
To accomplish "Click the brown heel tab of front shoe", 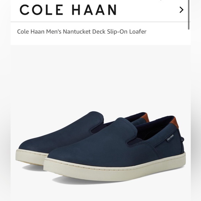I will pyautogui.click(x=175, y=123).
